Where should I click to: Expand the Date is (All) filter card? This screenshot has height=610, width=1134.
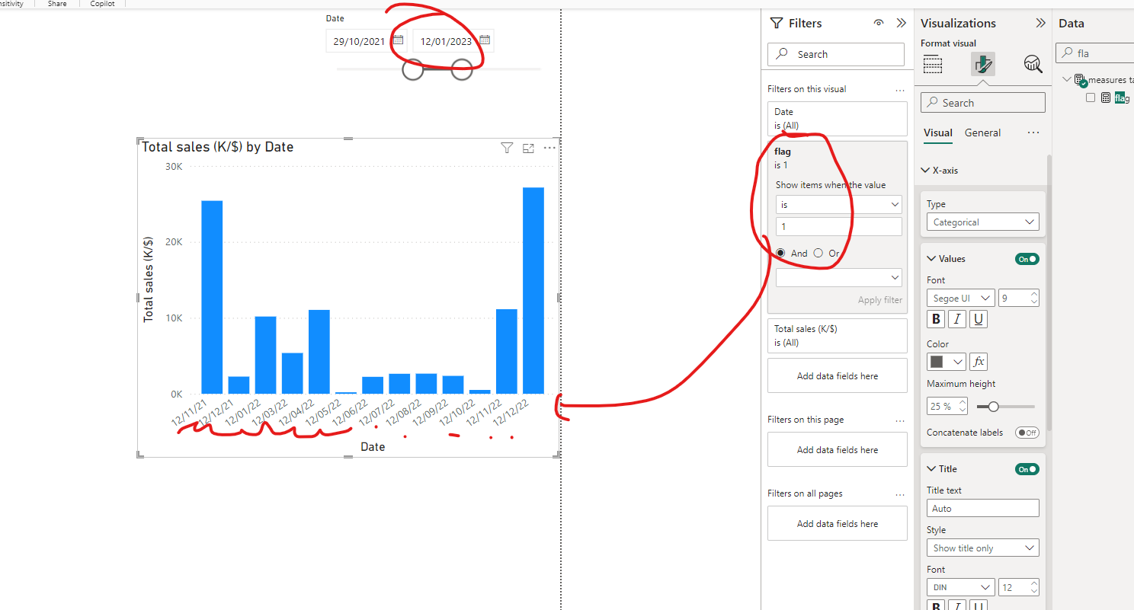(x=838, y=119)
